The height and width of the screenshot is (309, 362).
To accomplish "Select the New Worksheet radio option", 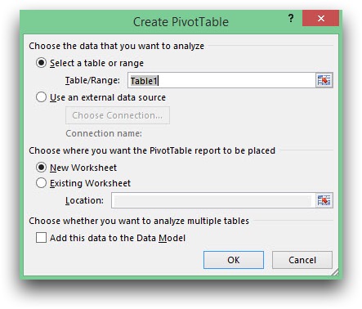I will (41, 168).
